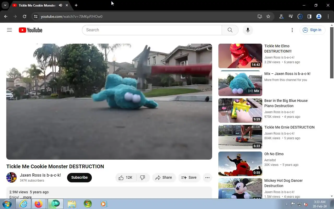Open the Mix – Jaxen Ross thumbnail
This screenshot has height=209, width=334.
coord(240,83)
